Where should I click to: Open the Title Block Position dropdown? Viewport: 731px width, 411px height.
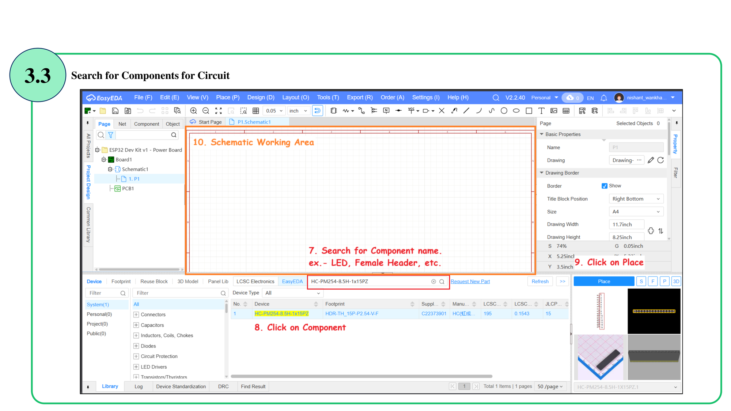coord(636,199)
